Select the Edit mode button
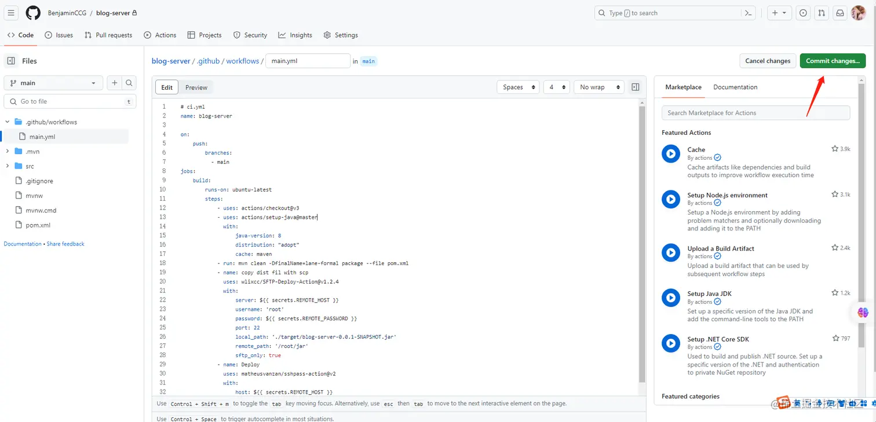Screen dimensions: 876x422 click(167, 87)
